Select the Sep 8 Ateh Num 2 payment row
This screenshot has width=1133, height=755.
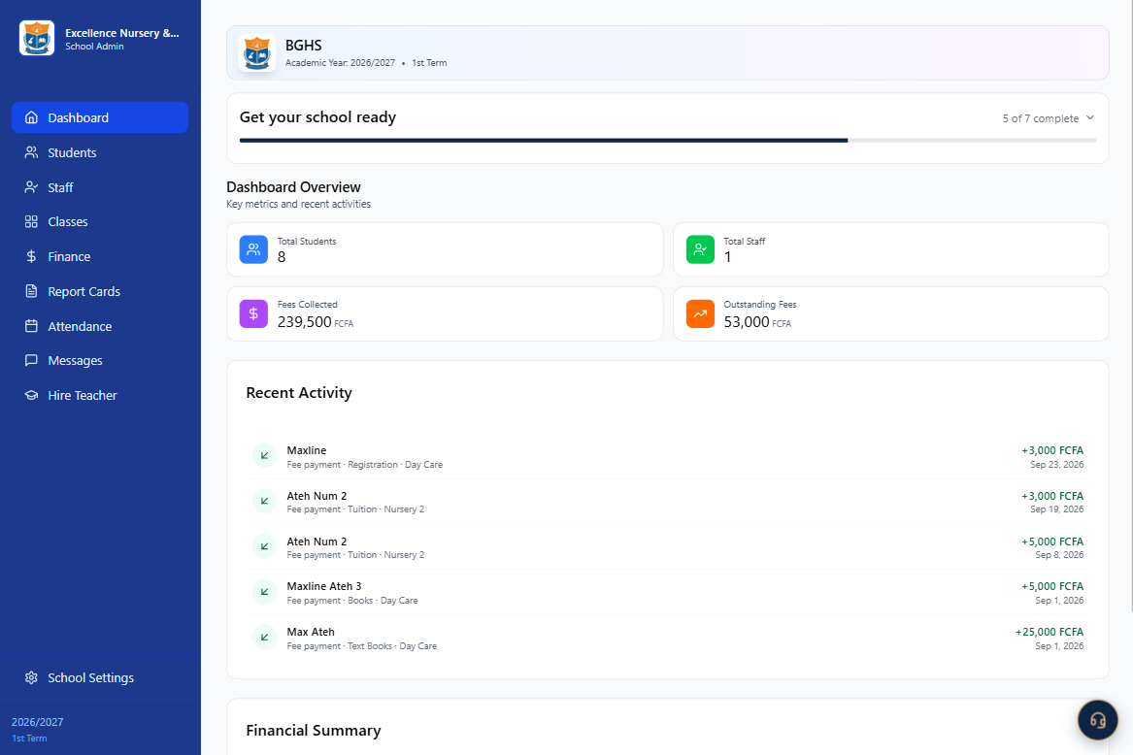(x=668, y=547)
